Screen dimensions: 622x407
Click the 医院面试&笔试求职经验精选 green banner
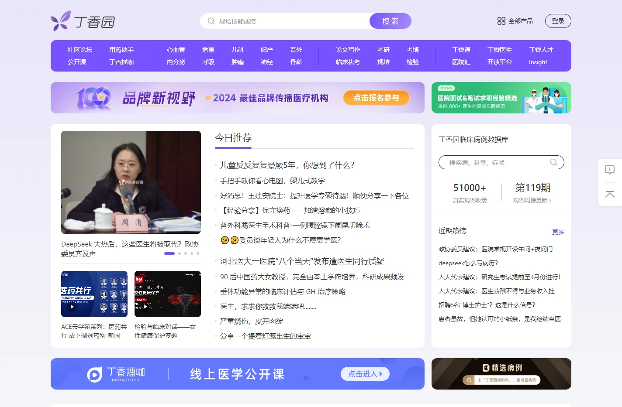(x=501, y=98)
